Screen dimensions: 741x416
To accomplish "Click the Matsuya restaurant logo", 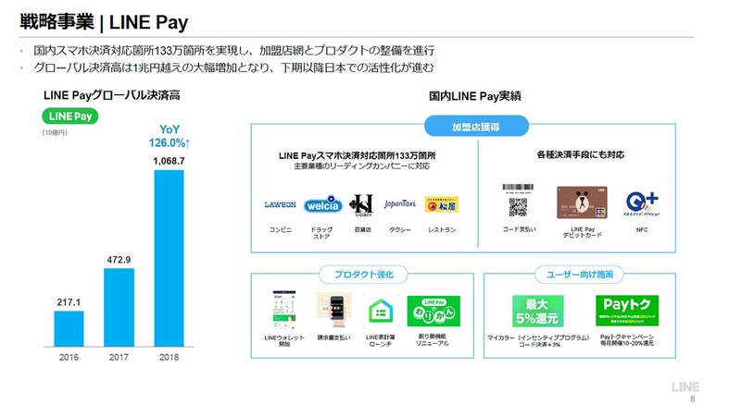I will (x=442, y=204).
